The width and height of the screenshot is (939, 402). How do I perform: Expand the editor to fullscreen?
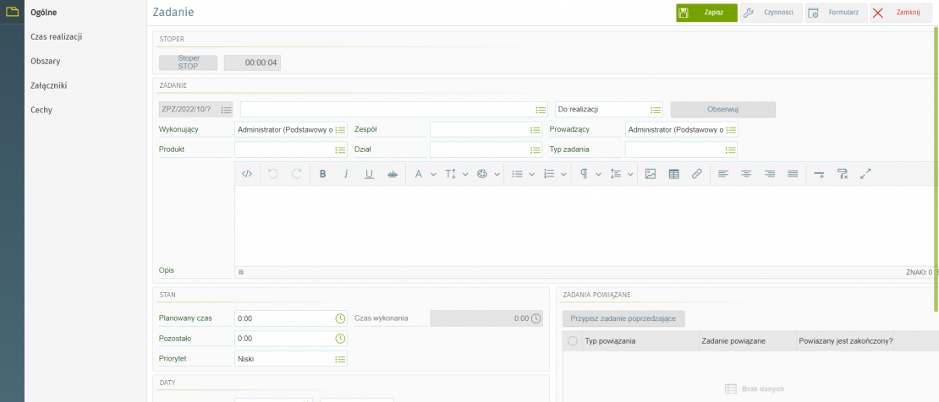[x=865, y=174]
